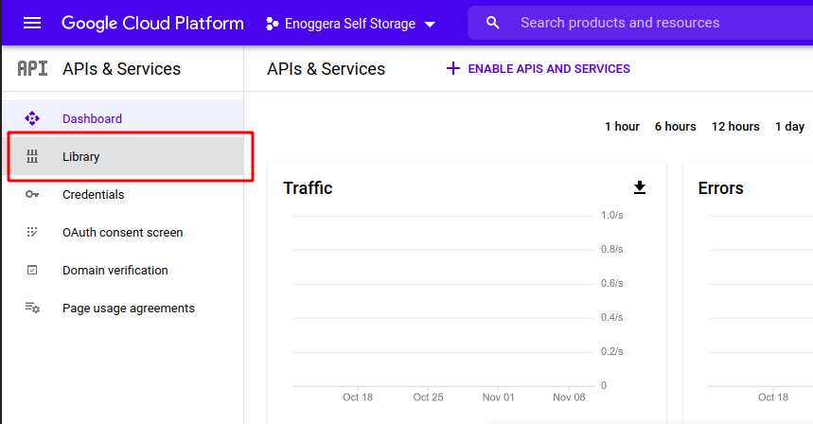Click the Nov 08 label on Traffic chart
This screenshot has height=424, width=813.
(569, 397)
